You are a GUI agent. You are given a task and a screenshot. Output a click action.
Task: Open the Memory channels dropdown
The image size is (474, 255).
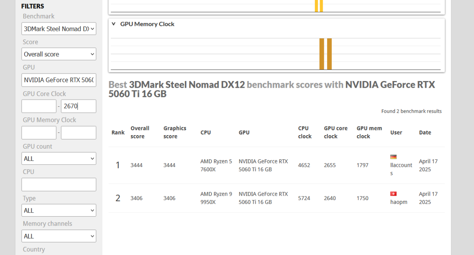click(x=59, y=236)
